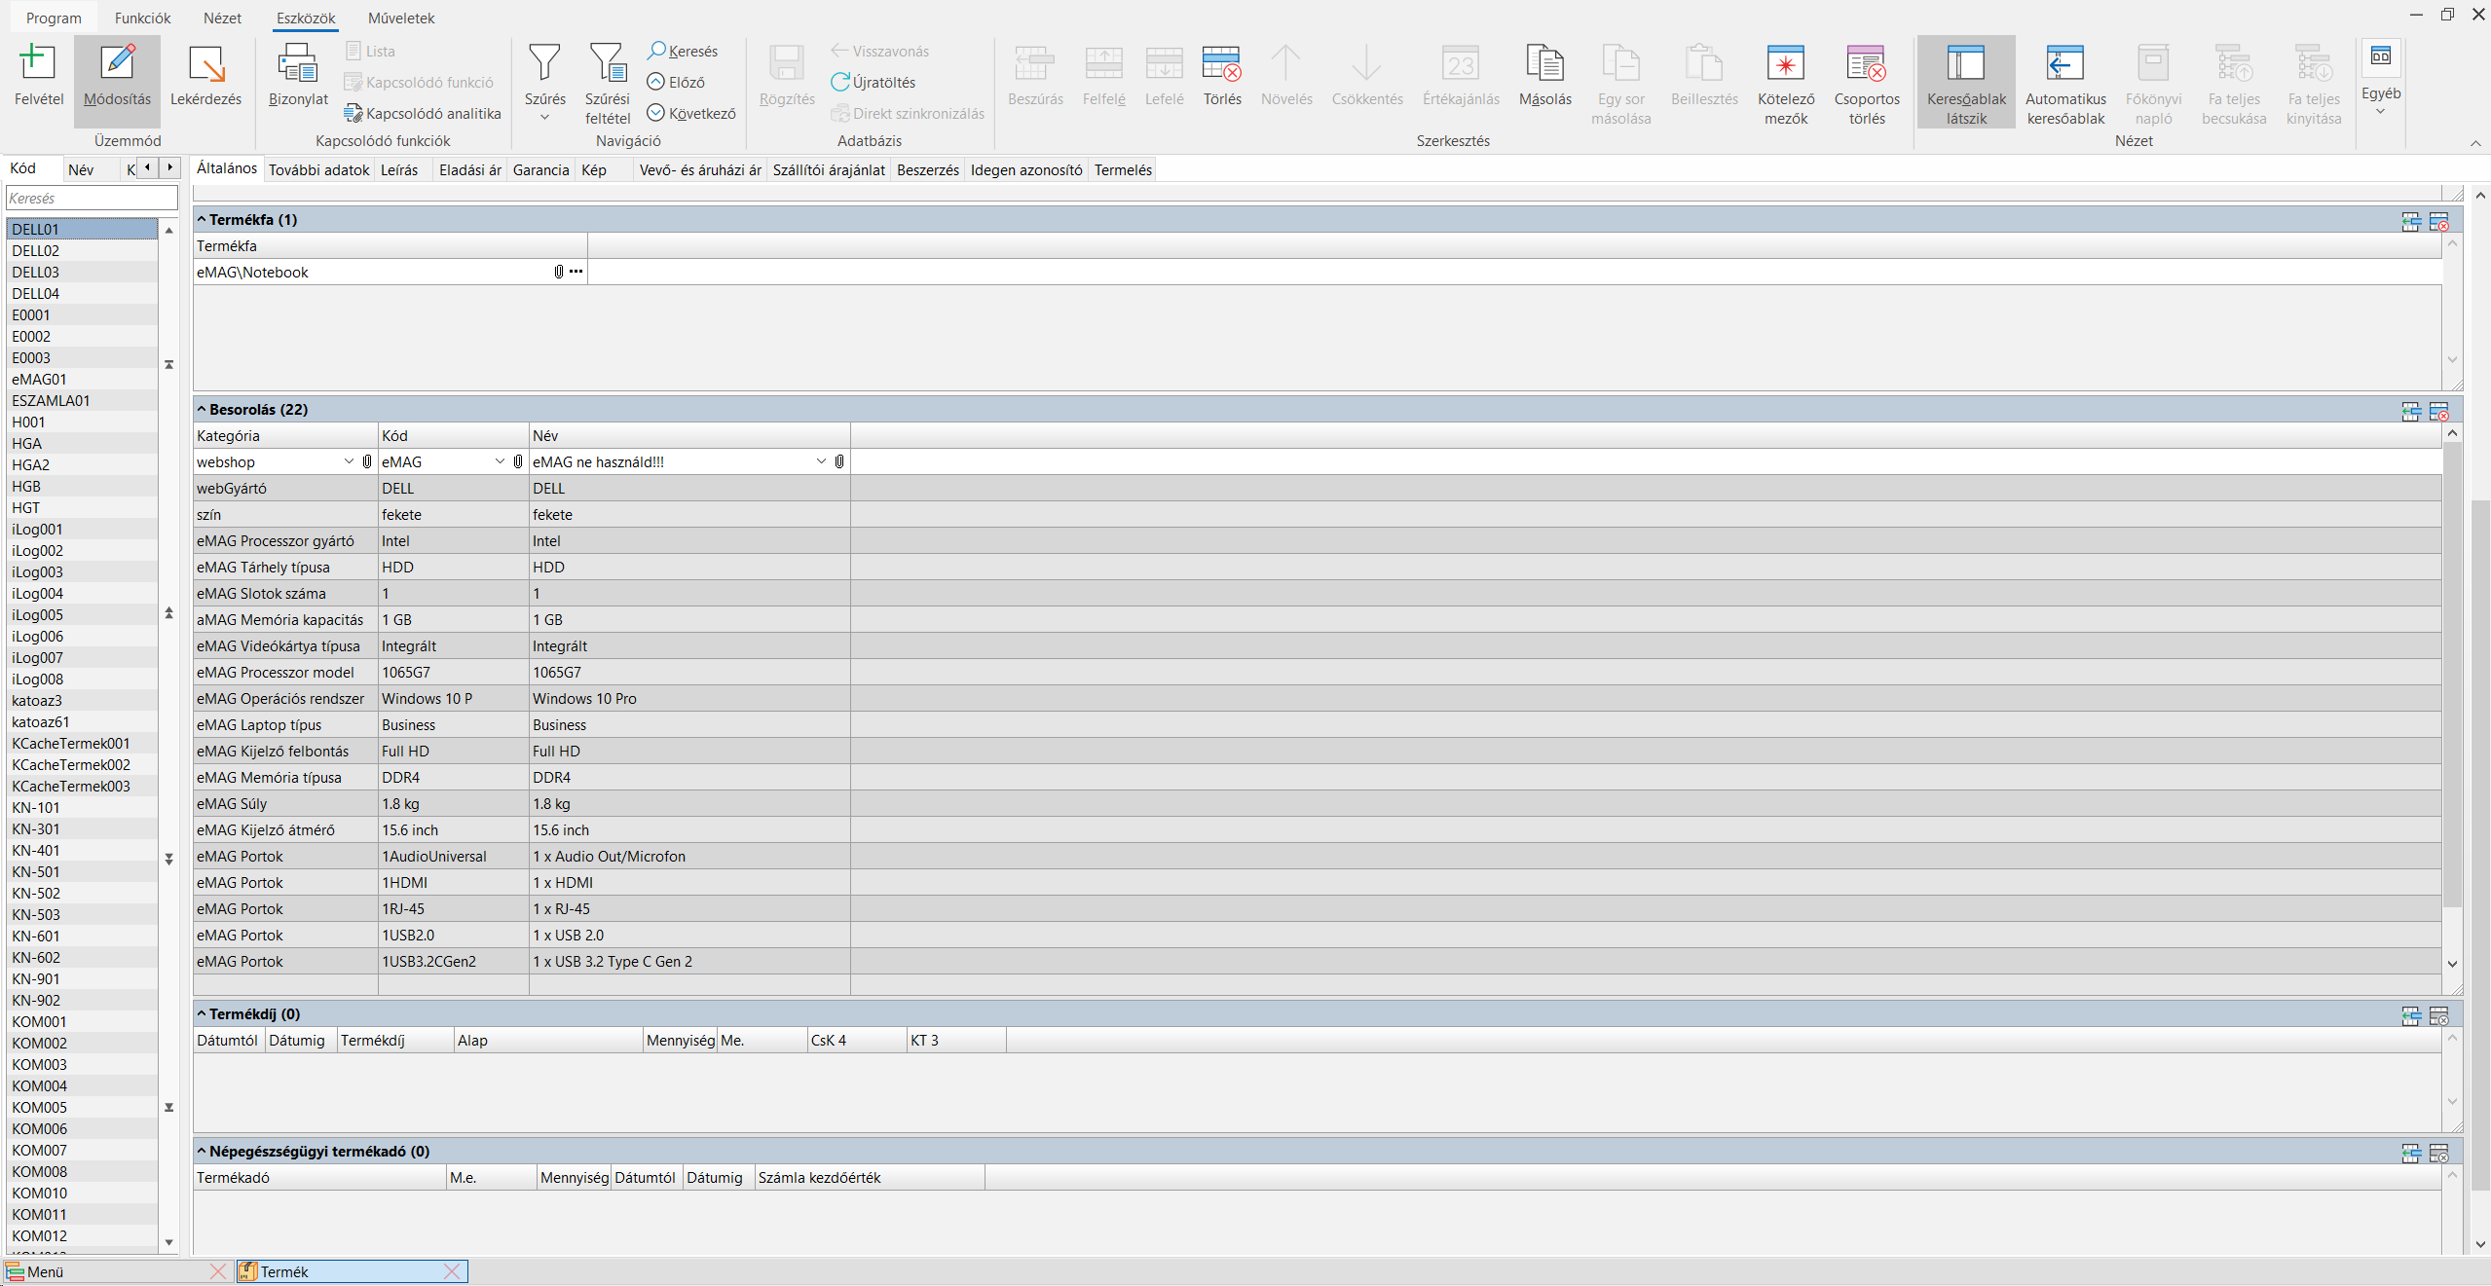Open the Bizonylat printer icon

(x=298, y=64)
